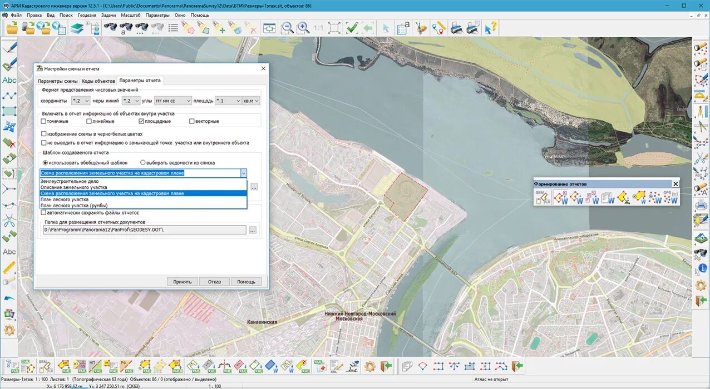This screenshot has width=710, height=389.
Task: Click the GPS report icon in reports panel
Action: (671, 197)
